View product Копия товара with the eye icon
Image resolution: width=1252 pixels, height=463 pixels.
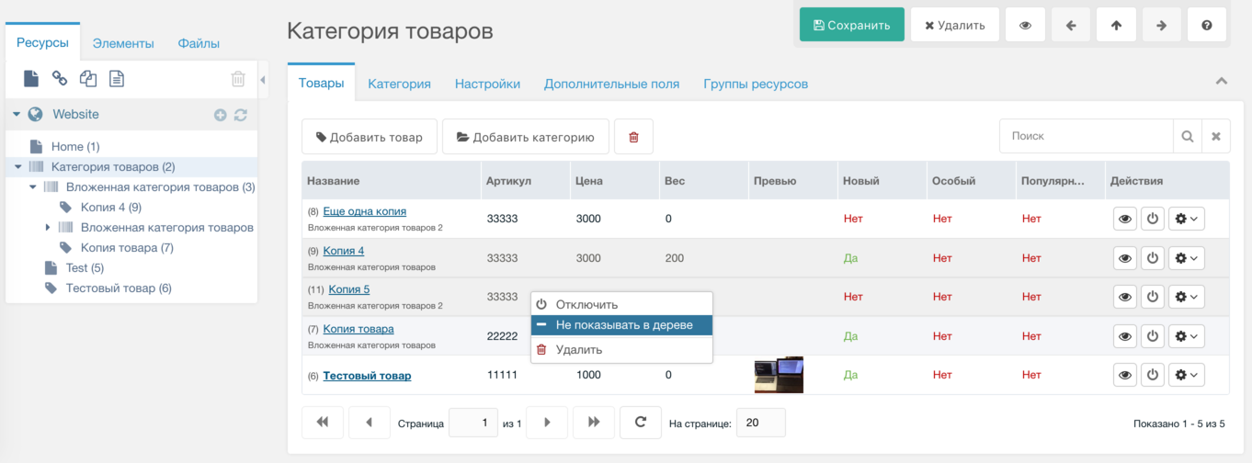pyautogui.click(x=1124, y=336)
